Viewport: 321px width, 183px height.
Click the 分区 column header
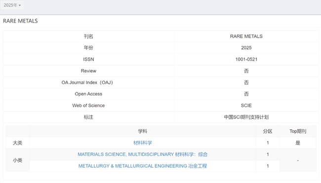coord(268,131)
